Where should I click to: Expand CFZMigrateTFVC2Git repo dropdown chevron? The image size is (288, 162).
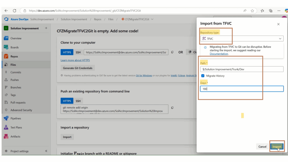[x=152, y=19]
